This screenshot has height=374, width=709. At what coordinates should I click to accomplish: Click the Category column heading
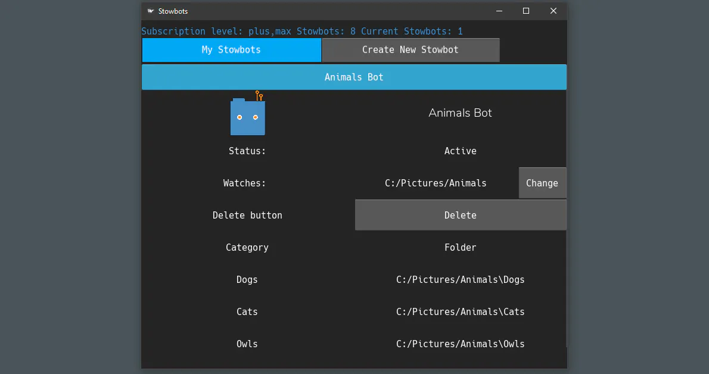pos(247,247)
